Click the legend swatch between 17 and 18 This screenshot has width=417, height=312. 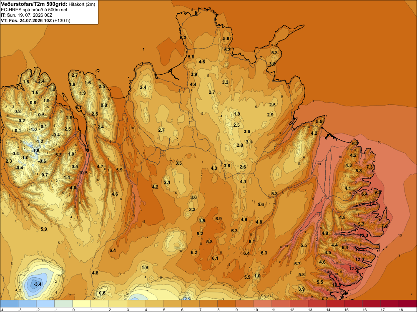(389, 304)
